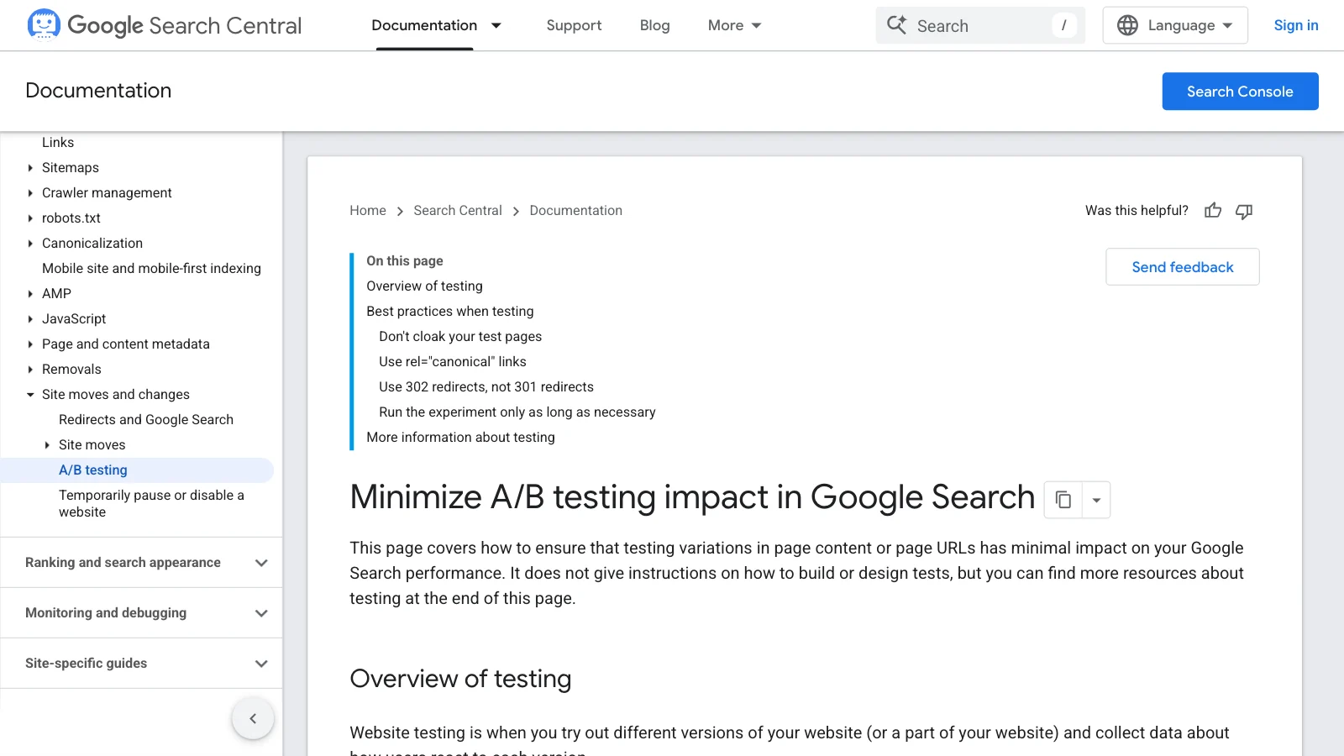Open Mobile site and mobile-first indexing
1344x756 pixels.
pos(151,269)
